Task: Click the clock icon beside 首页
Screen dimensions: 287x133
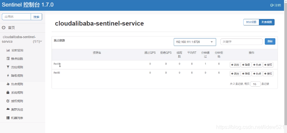Action: (x=4, y=28)
